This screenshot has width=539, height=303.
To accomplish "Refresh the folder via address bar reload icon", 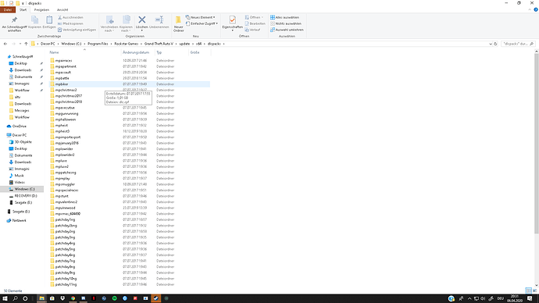I will (495, 44).
